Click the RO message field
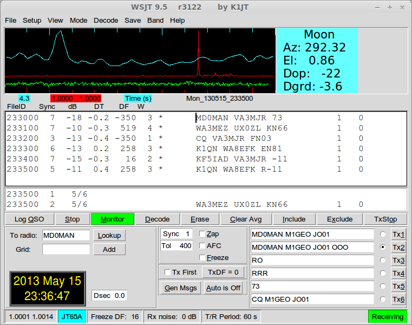This screenshot has height=325, width=412. [x=312, y=261]
